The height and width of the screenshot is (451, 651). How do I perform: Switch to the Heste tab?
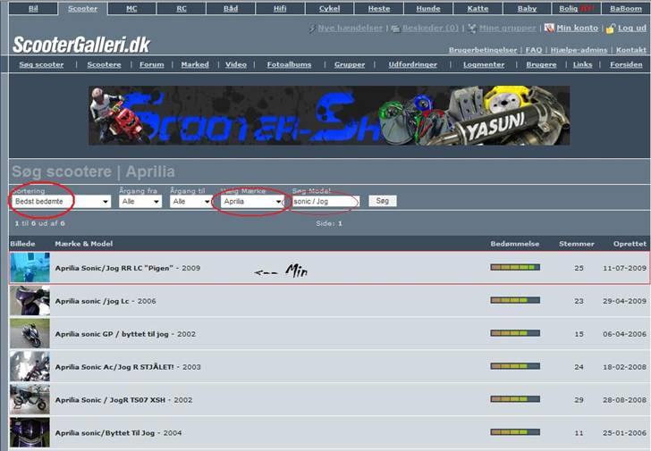tap(379, 8)
